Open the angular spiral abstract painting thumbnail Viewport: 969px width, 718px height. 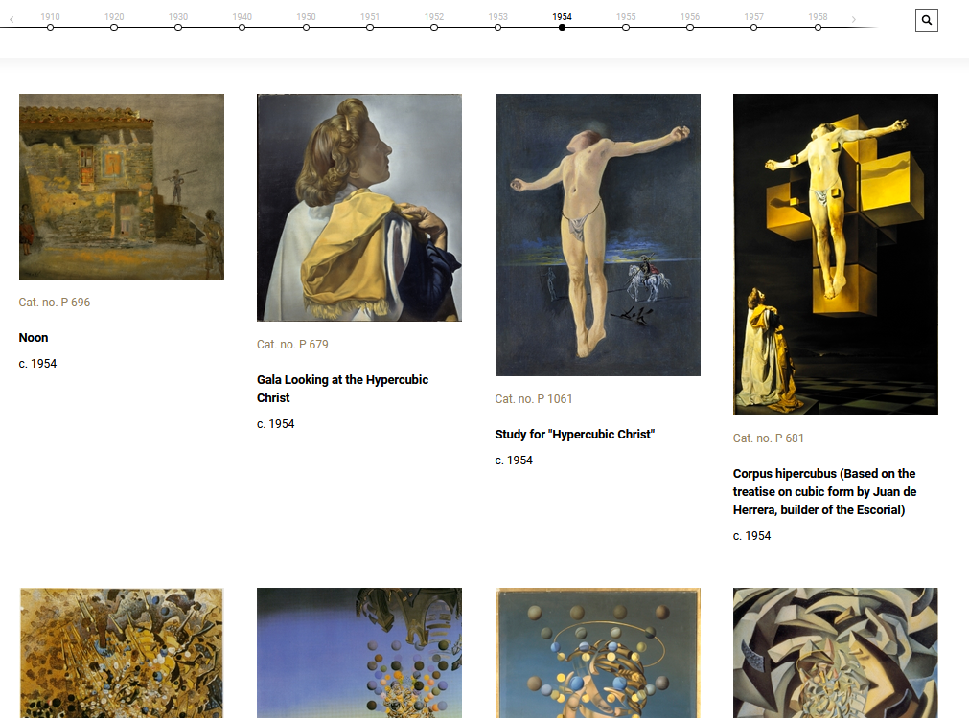836,653
